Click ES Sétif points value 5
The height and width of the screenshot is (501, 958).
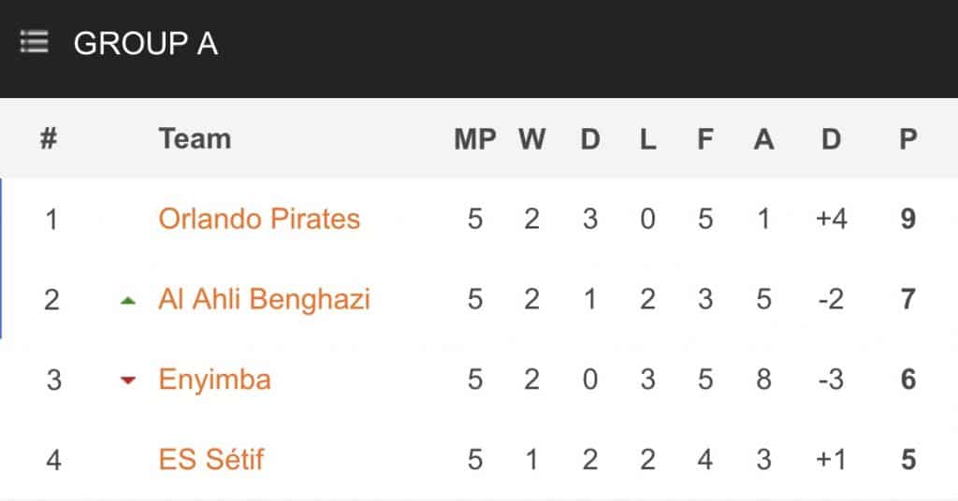tap(907, 460)
